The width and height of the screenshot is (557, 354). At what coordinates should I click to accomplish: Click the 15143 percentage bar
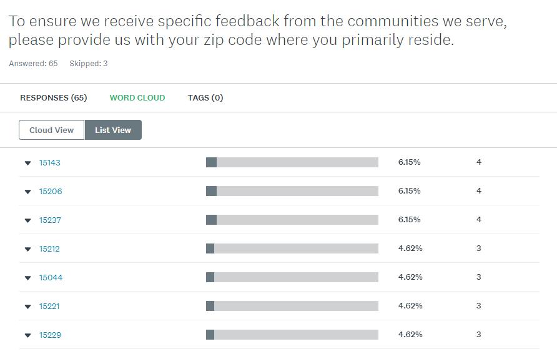coord(292,162)
